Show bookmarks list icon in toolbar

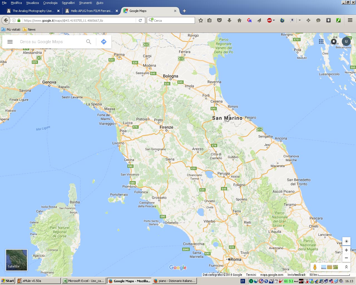point(209,20)
